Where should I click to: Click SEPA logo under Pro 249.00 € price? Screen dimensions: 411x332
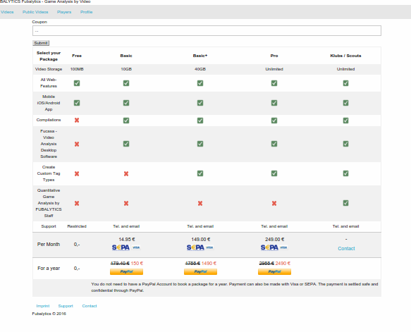click(x=269, y=247)
